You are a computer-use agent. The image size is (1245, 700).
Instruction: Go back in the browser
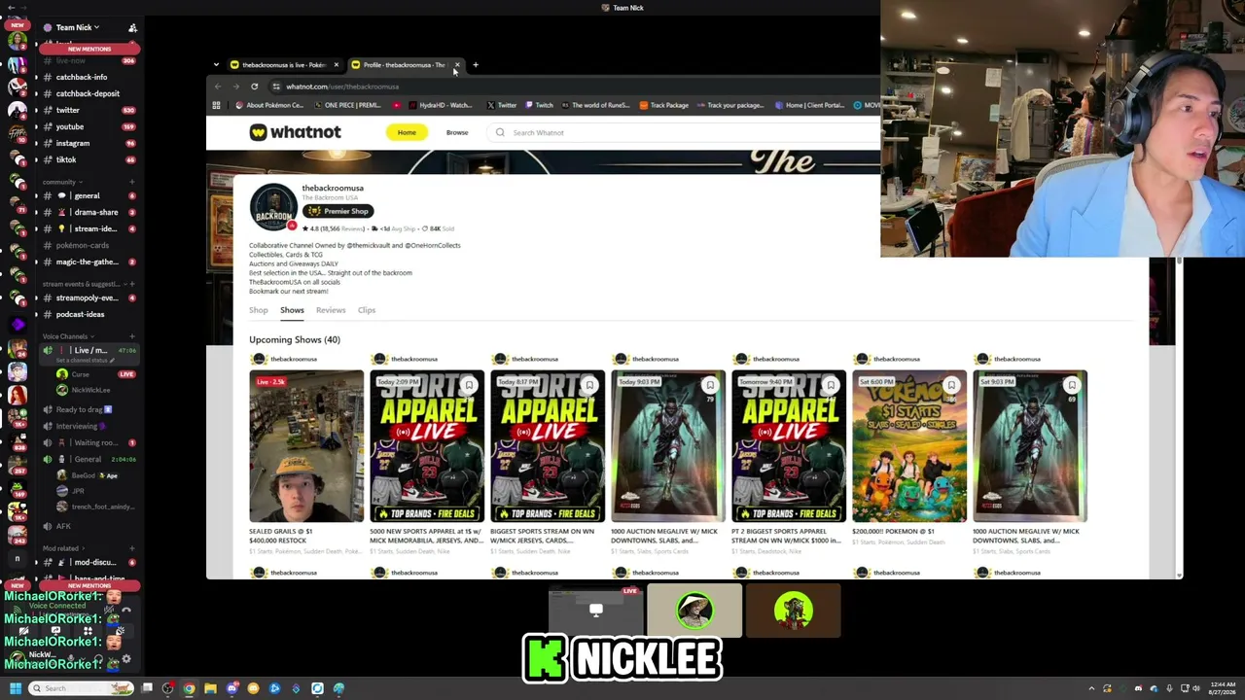(218, 87)
